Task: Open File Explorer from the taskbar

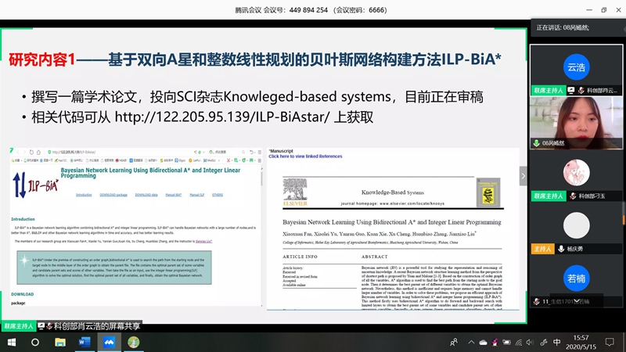Action: 60,342
